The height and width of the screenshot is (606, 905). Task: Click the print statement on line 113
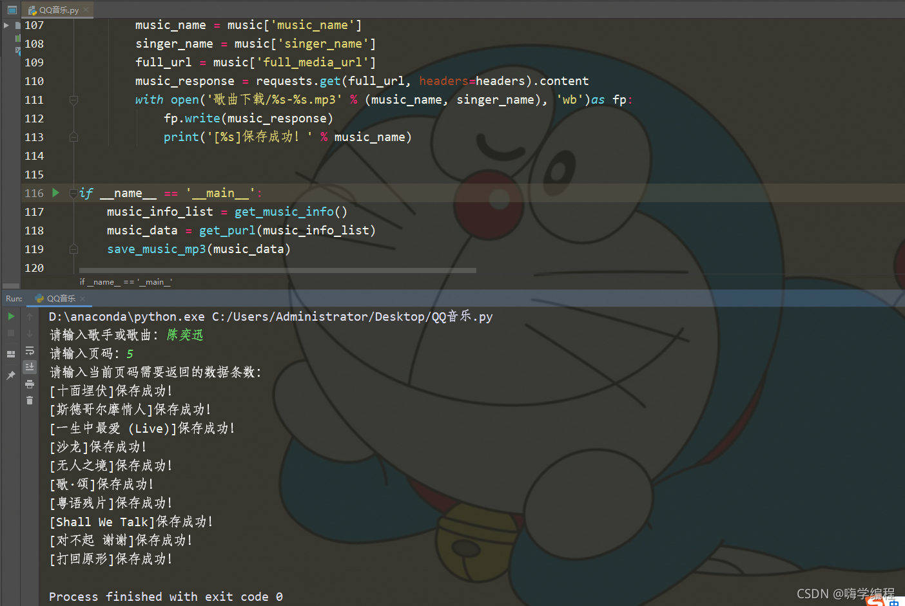287,137
